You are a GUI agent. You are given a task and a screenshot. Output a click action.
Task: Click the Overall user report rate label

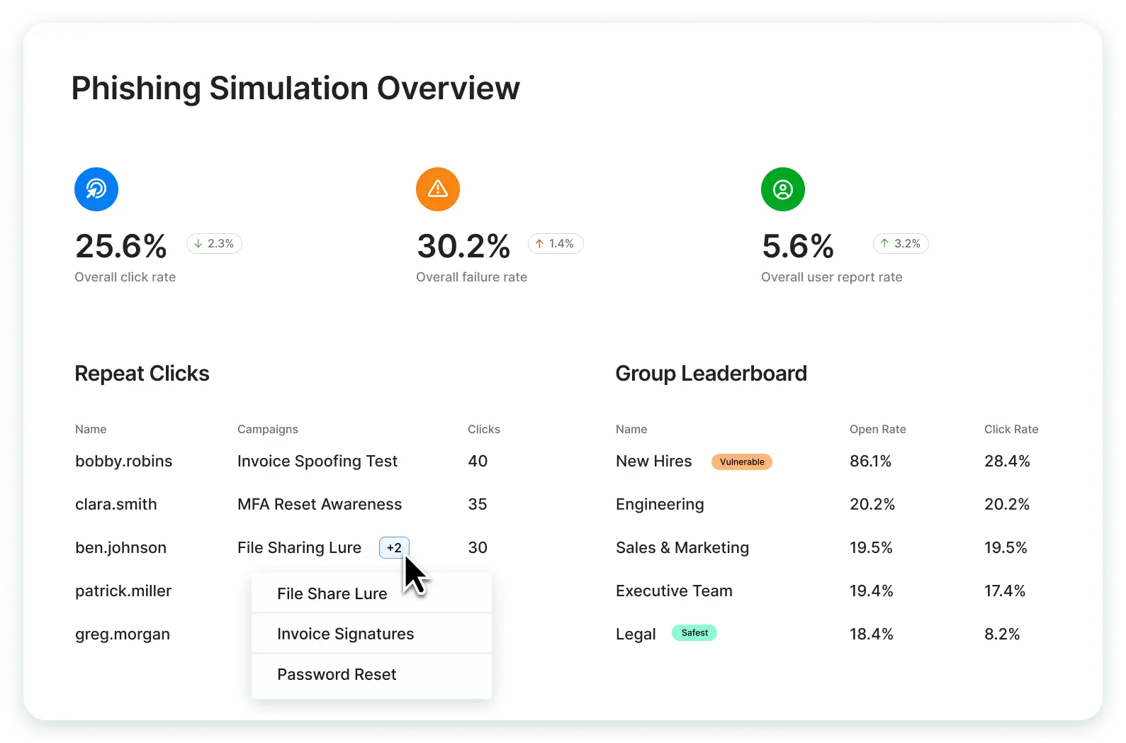(832, 277)
